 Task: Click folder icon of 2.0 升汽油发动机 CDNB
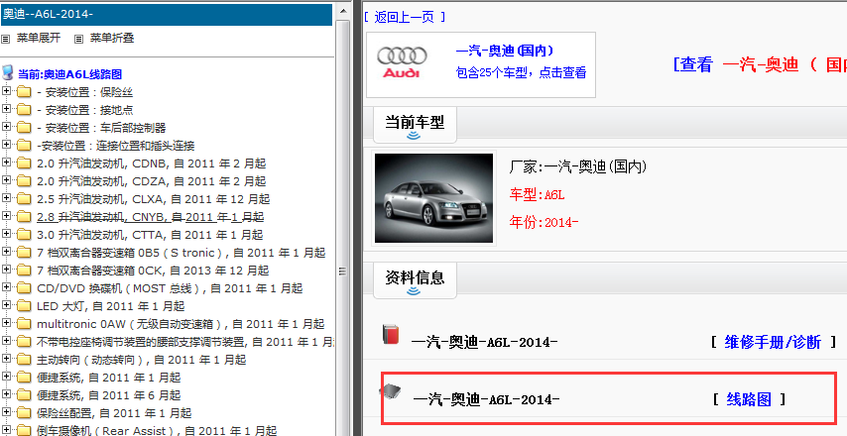(x=24, y=163)
